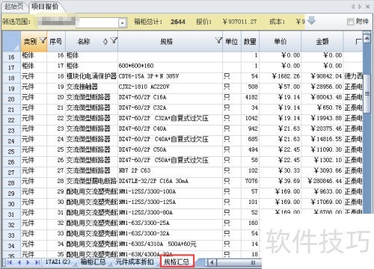Click filter icon on 名称 column header
Viewport: 374px width, 269px height.
(114, 40)
